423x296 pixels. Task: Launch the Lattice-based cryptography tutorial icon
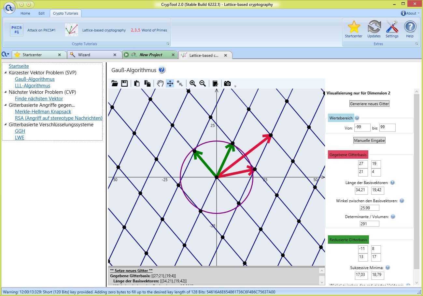71,30
